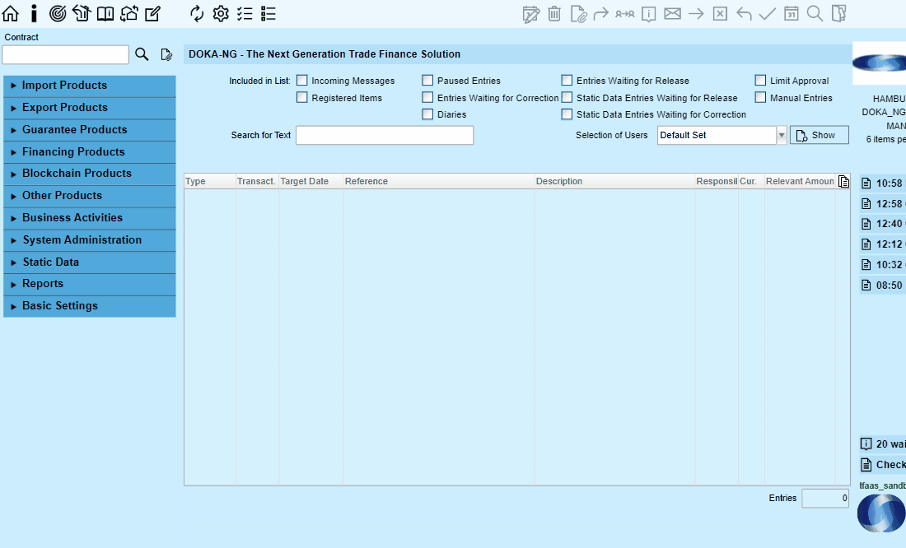Screen dimensions: 906x548
Task: Expand the Export Products menu
Action: pos(90,108)
